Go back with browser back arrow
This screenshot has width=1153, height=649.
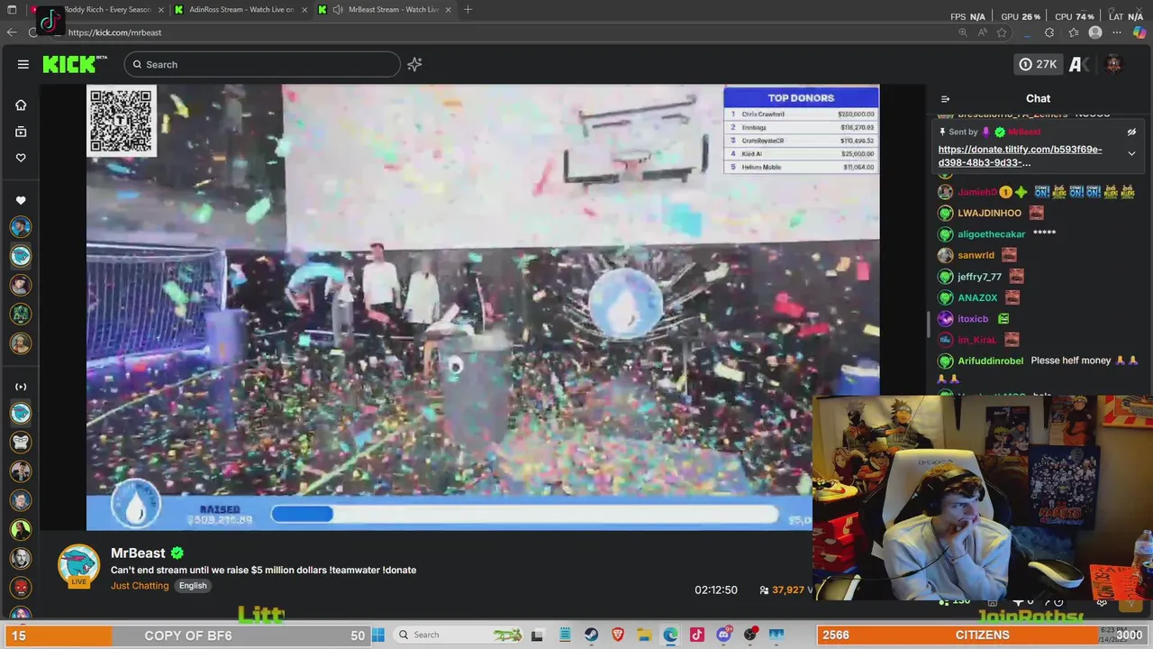click(11, 32)
